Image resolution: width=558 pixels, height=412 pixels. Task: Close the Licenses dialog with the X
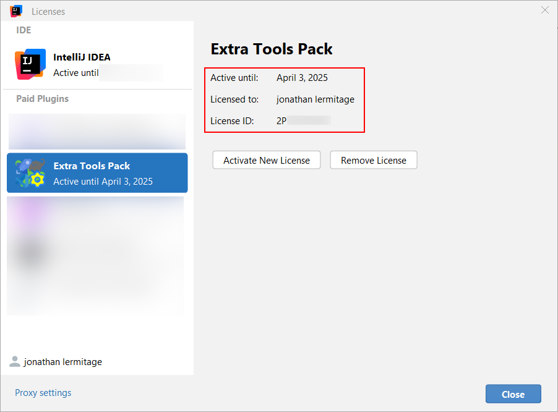pos(545,10)
